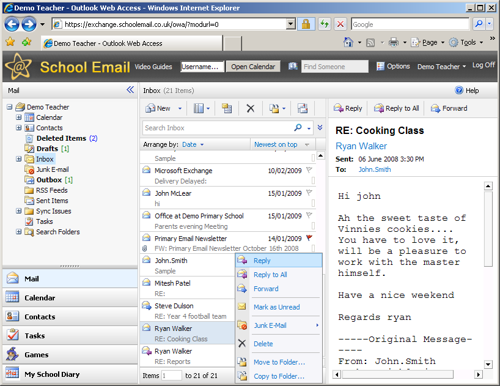The width and height of the screenshot is (500, 386).
Task: Click the Find Someone input field
Action: click(x=335, y=66)
